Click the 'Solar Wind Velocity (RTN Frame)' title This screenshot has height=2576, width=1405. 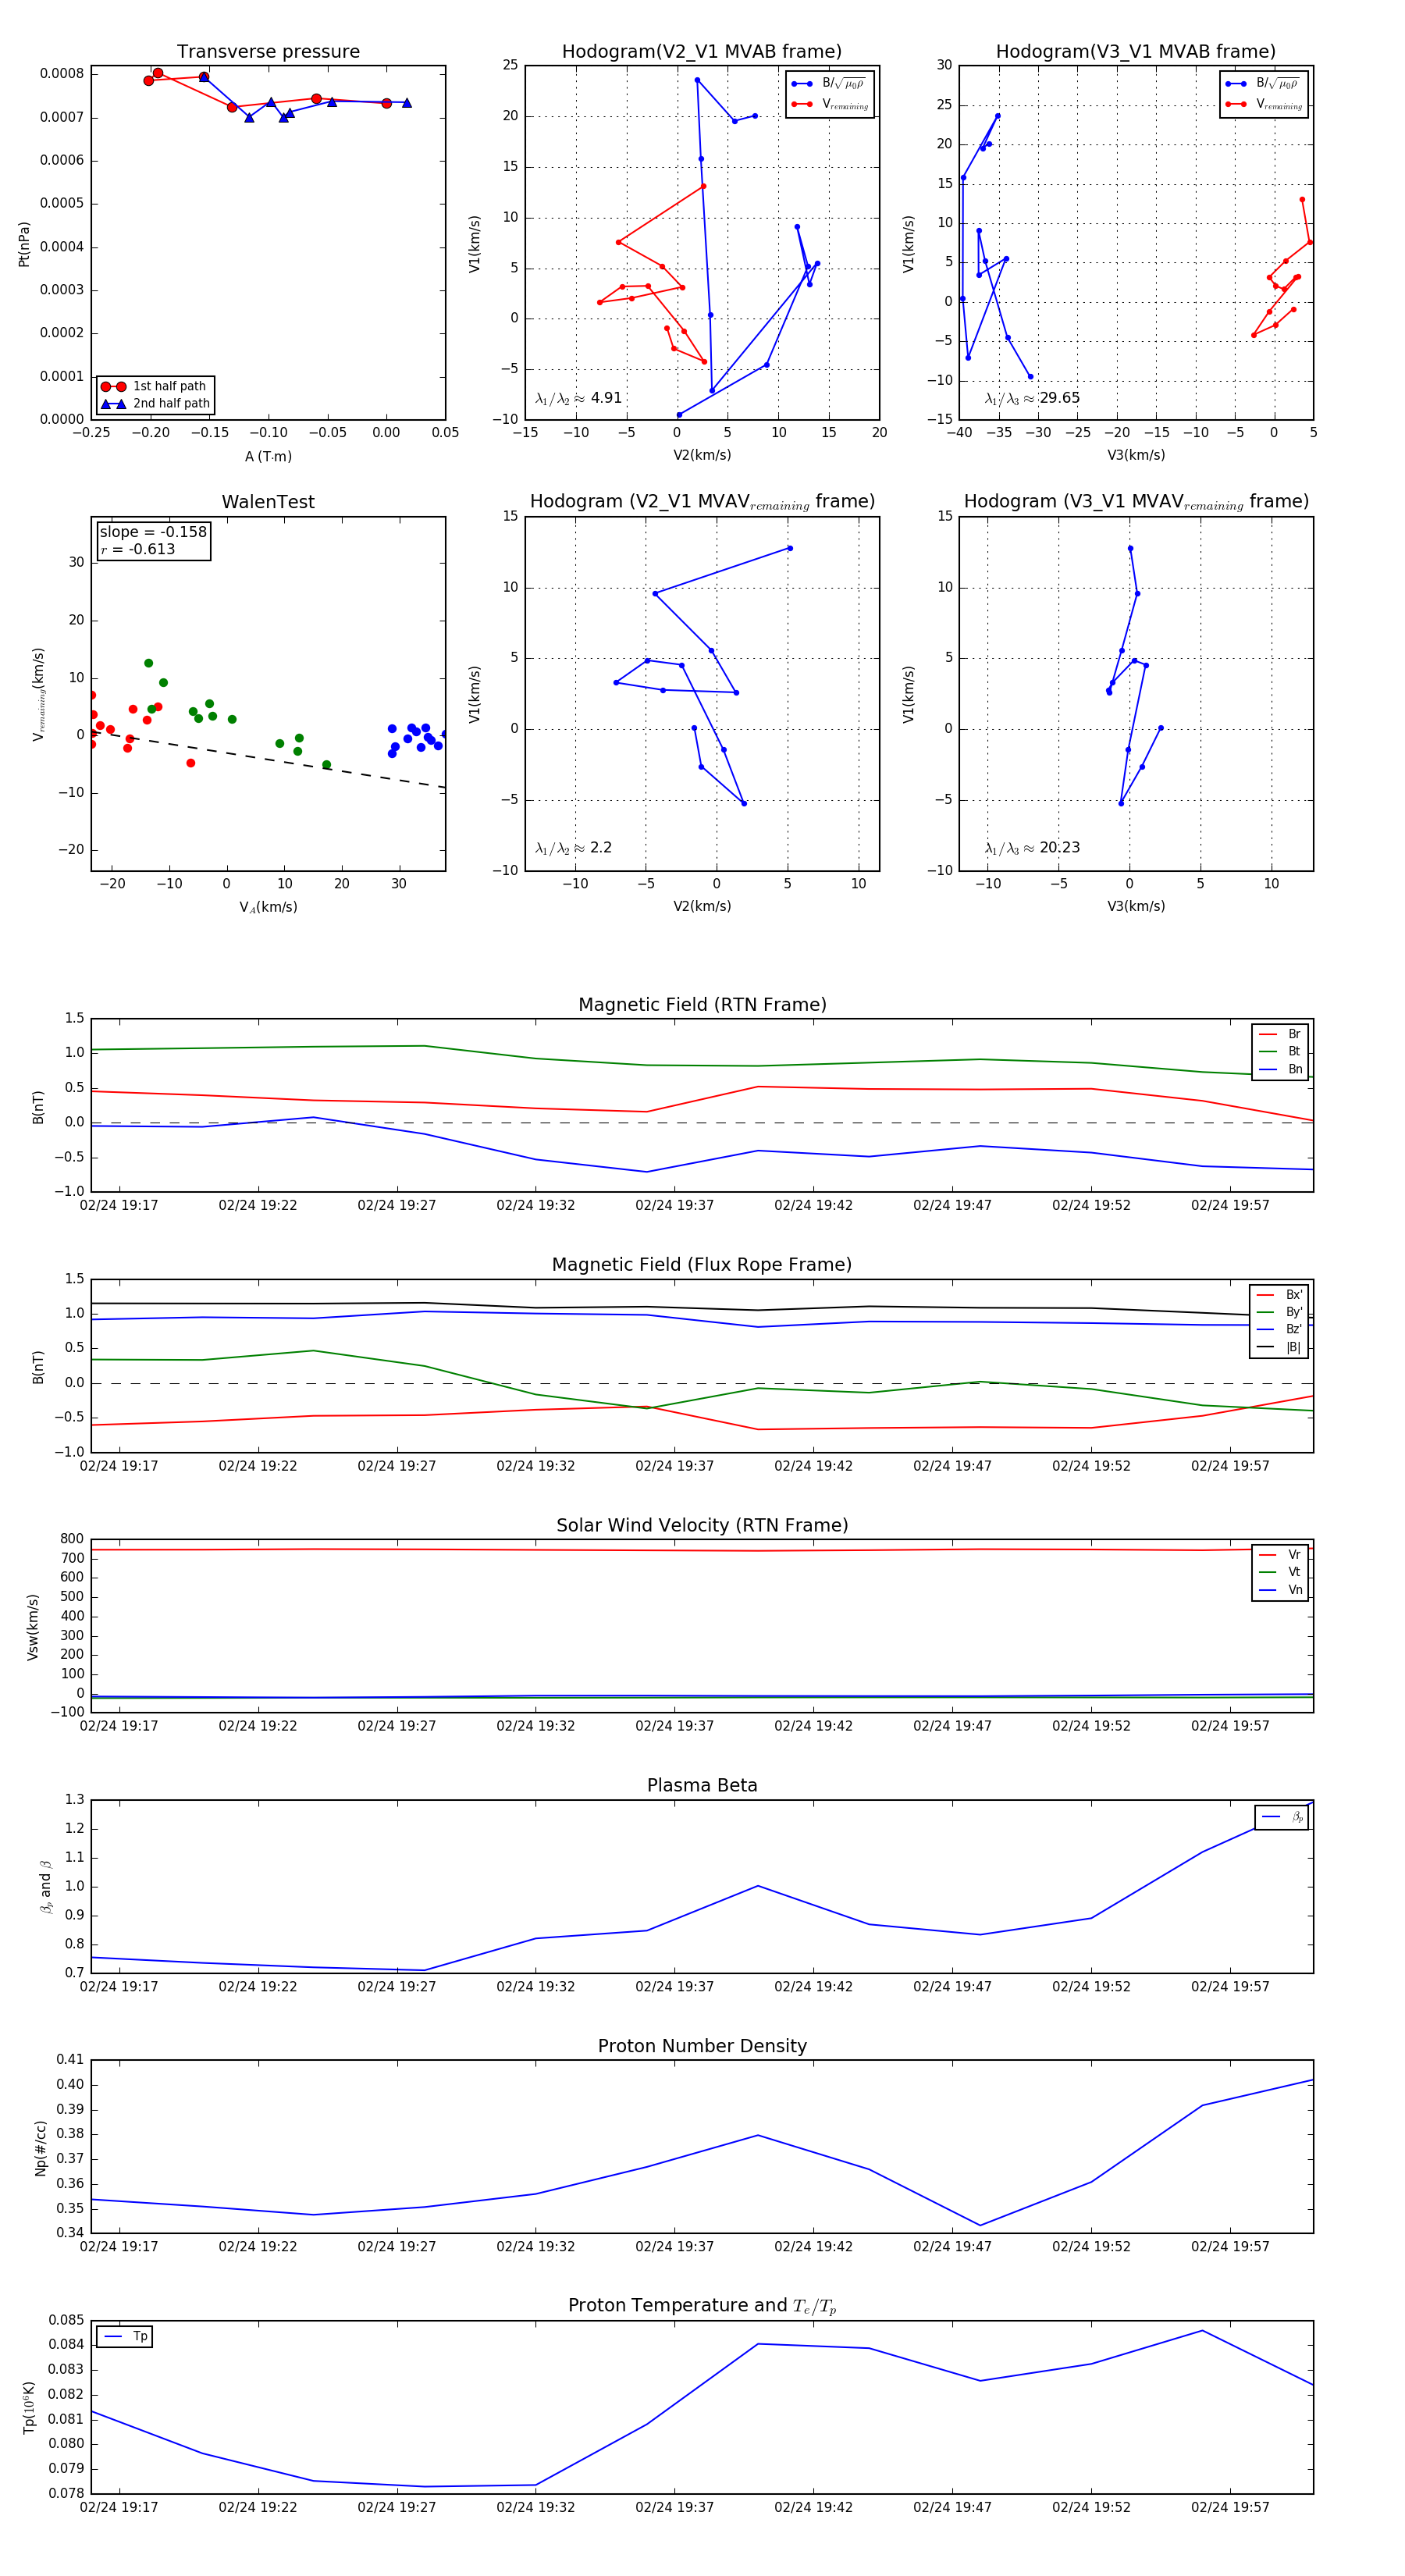pyautogui.click(x=702, y=1525)
